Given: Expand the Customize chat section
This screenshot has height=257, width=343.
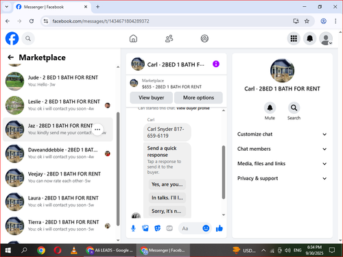Looking at the screenshot, I should [x=282, y=134].
